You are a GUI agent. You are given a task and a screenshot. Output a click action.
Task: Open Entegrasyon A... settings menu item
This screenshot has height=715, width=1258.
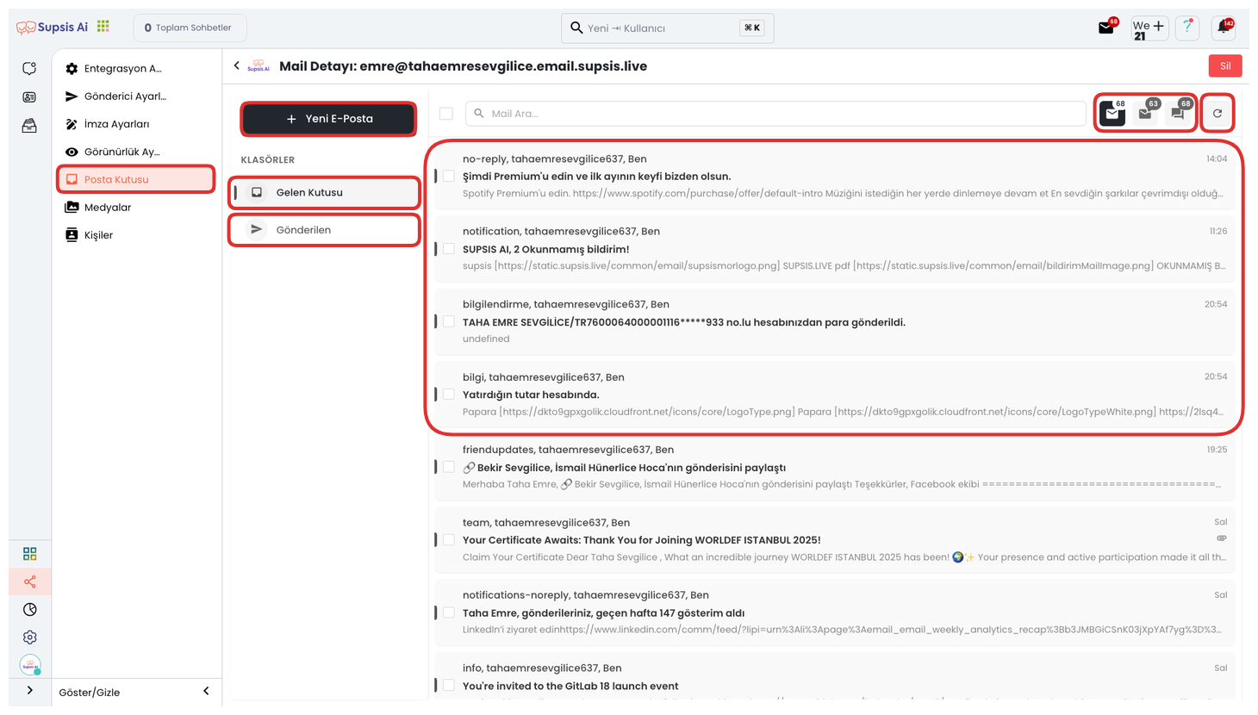pos(136,69)
